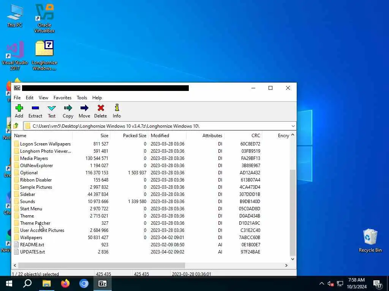Open the File menu
389x291 pixels.
(x=17, y=98)
